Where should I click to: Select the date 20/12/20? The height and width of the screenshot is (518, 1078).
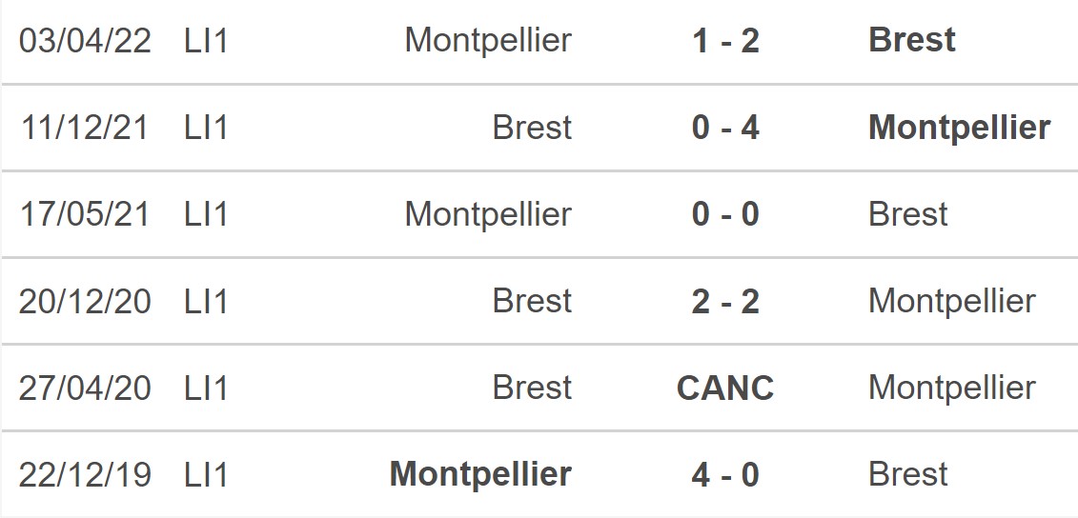[85, 301]
